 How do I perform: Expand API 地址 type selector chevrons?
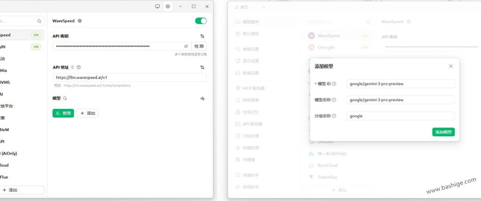[72, 67]
